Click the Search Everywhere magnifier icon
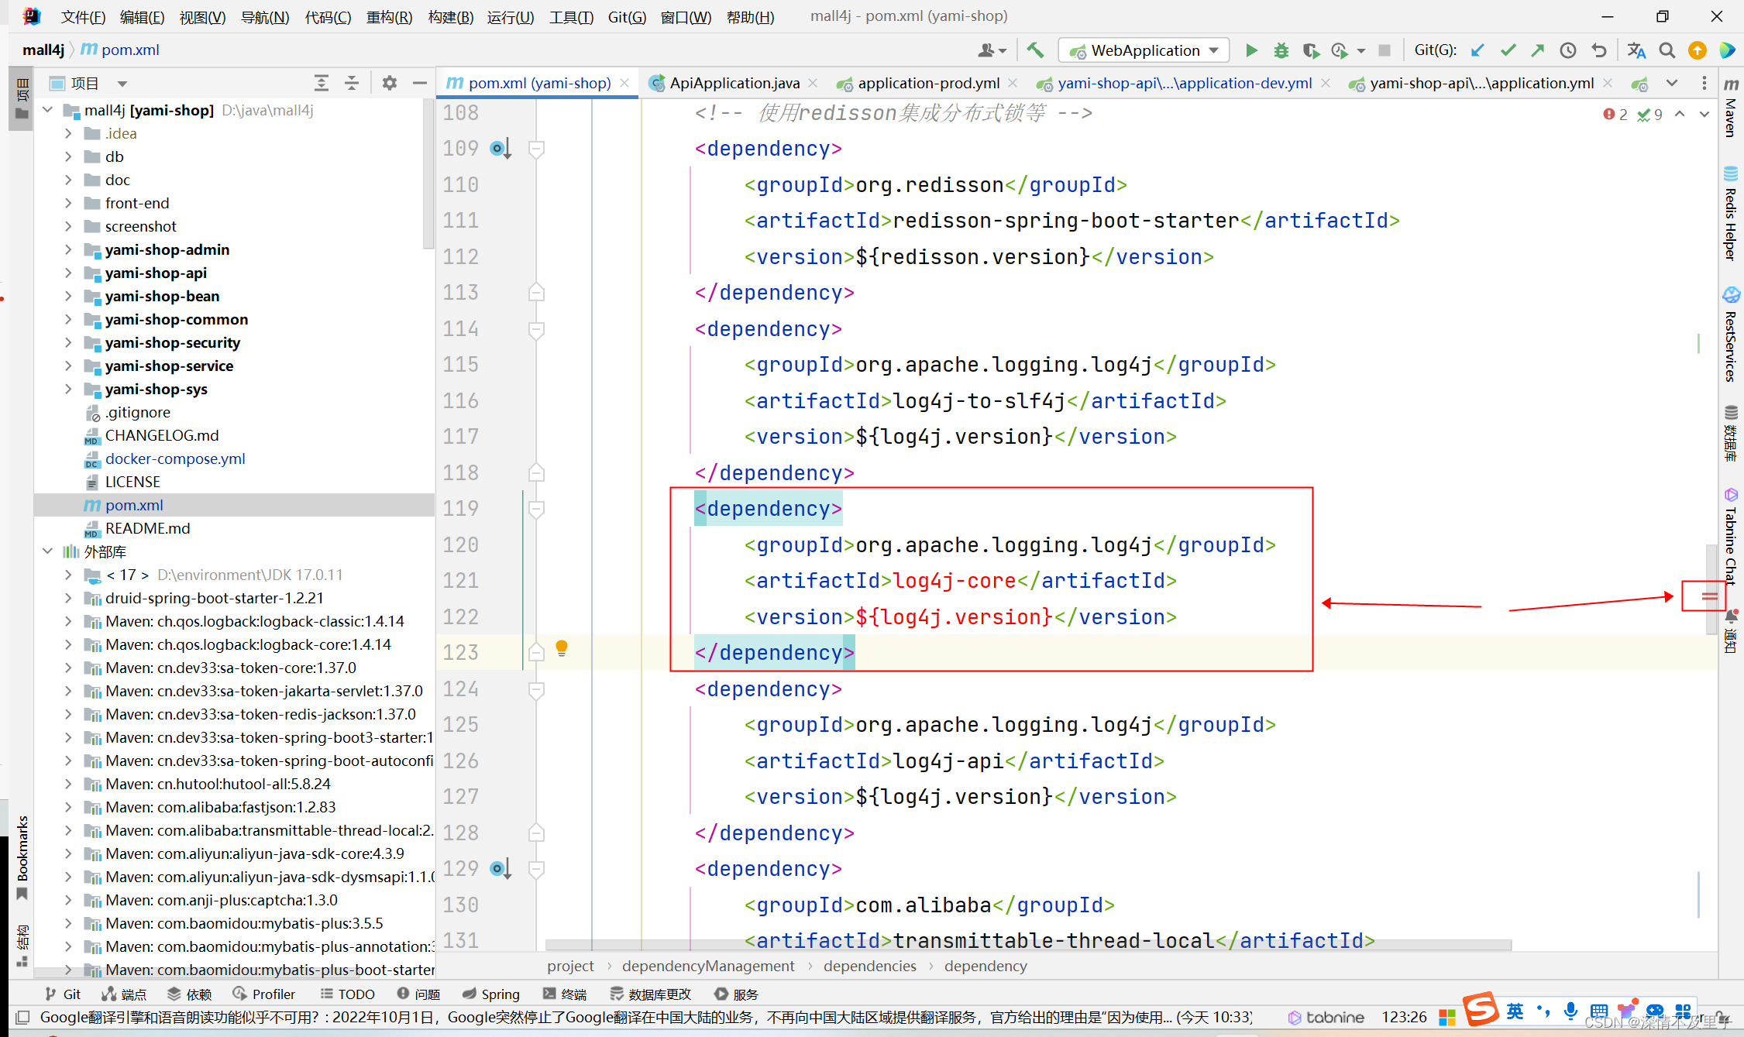 [1667, 50]
